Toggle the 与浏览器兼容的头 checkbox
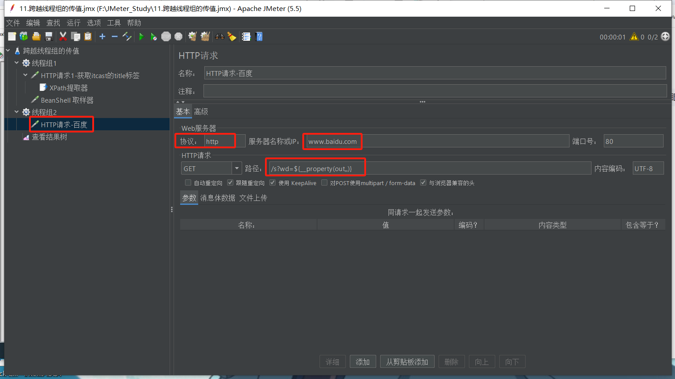The width and height of the screenshot is (675, 379). [423, 182]
